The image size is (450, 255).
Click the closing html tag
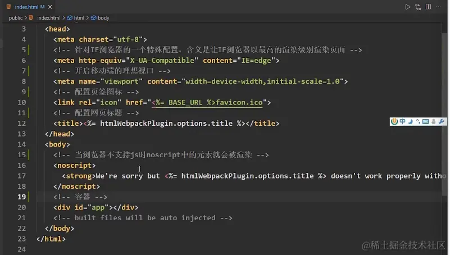tap(51, 239)
